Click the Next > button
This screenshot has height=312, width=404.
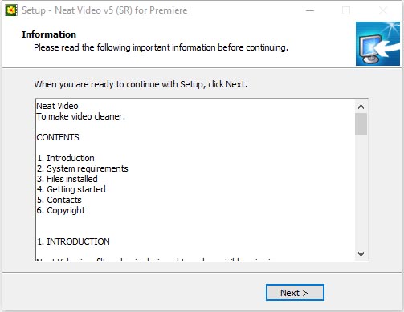point(295,293)
